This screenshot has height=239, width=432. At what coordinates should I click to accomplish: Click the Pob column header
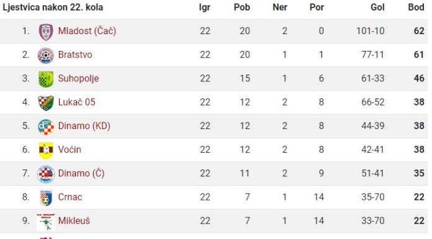click(x=242, y=7)
